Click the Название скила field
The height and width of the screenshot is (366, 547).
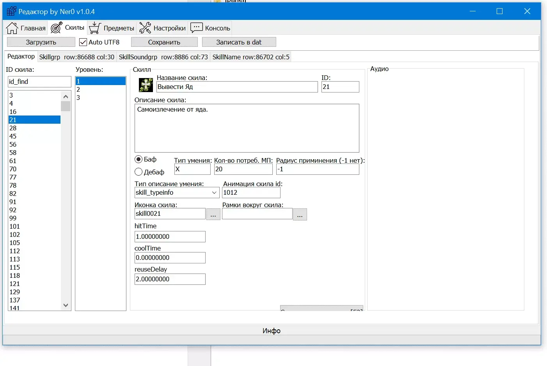pyautogui.click(x=237, y=87)
